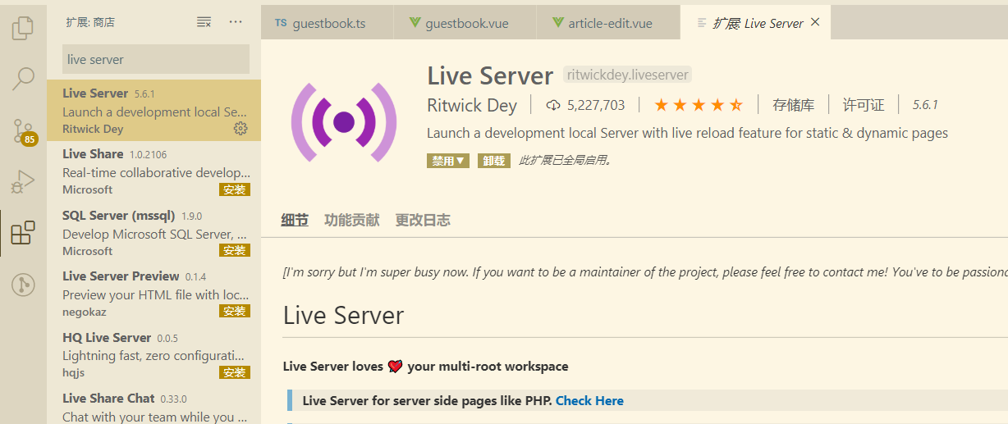Screen dimensions: 1008x424
Task: Open the Git graph icon in activity bar
Action: tap(23, 285)
